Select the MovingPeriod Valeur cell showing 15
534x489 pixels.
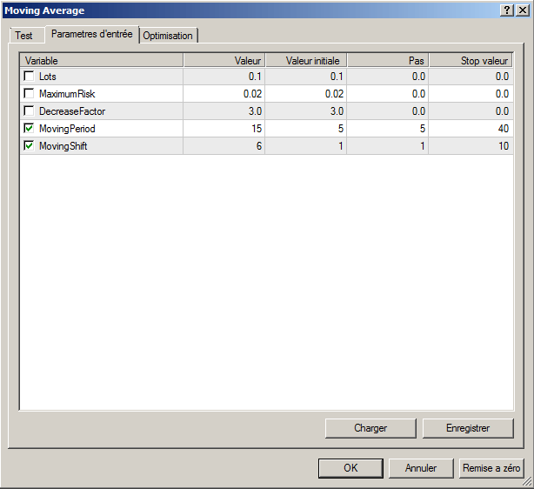click(223, 129)
